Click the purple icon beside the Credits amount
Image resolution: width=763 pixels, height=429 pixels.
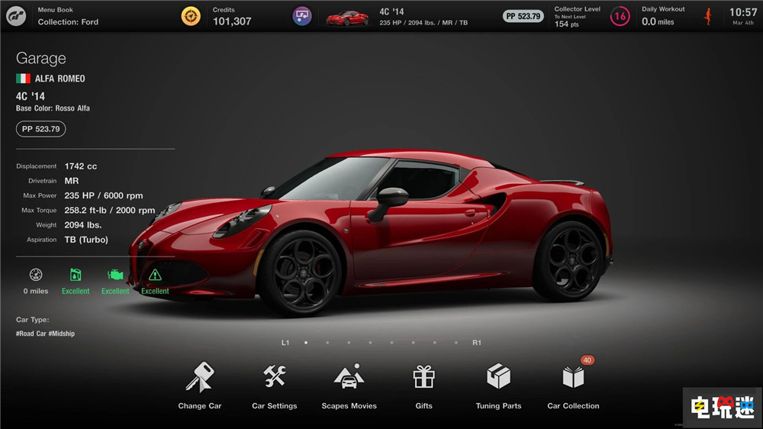[x=302, y=16]
